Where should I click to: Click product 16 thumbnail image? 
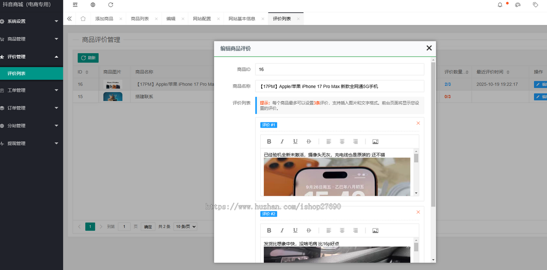coord(113,85)
